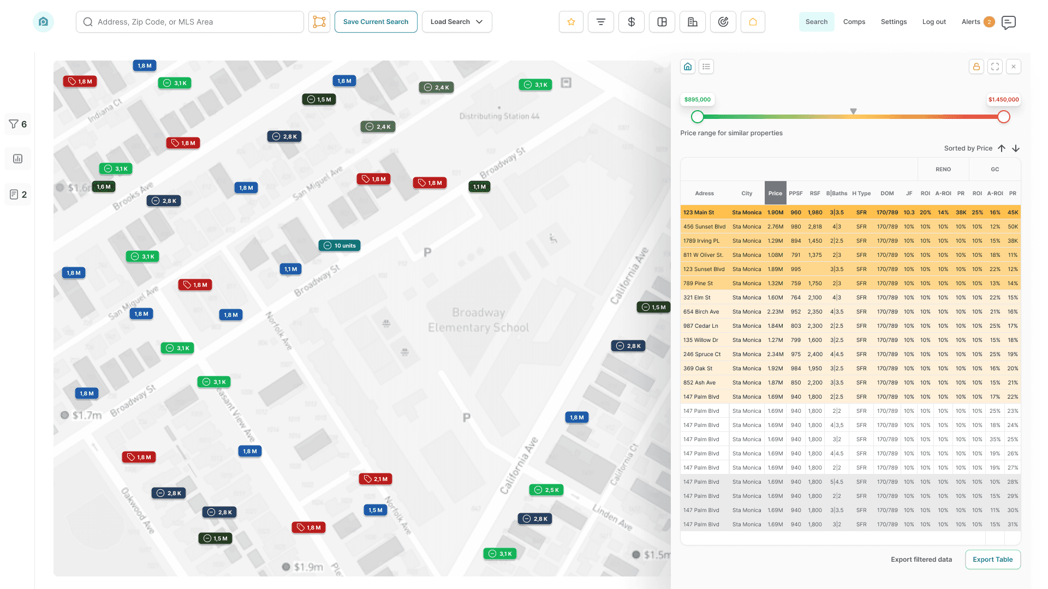The width and height of the screenshot is (1048, 589).
Task: Click the DOM column header
Action: (888, 194)
